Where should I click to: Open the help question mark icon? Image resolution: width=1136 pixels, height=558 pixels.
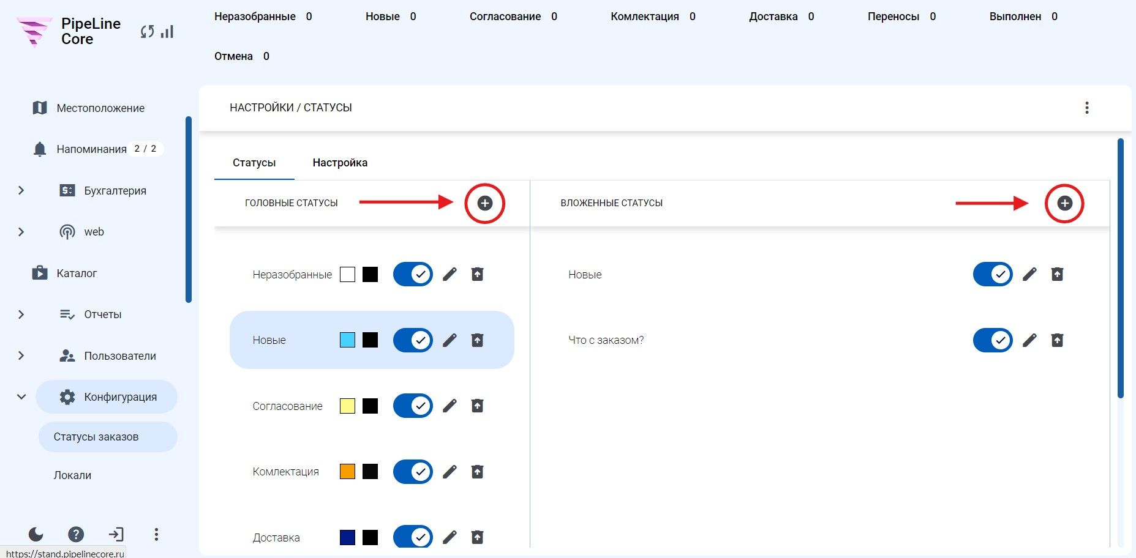[76, 534]
